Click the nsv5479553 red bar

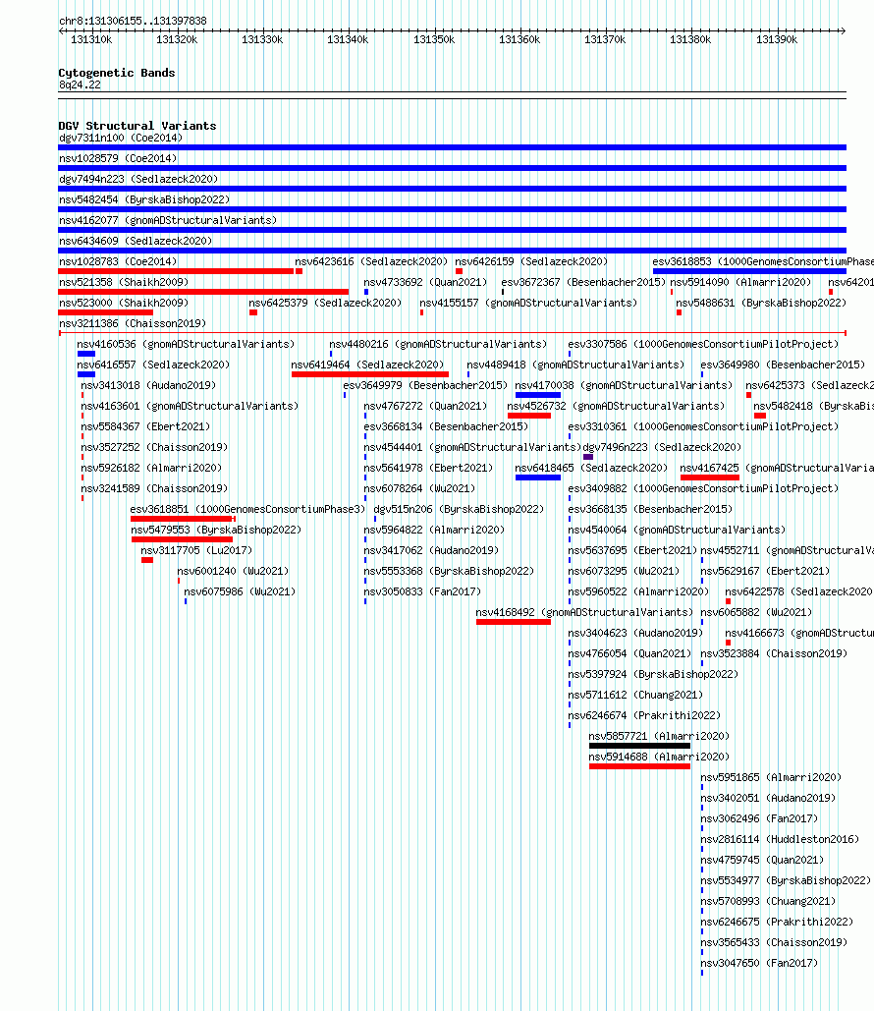pos(182,539)
